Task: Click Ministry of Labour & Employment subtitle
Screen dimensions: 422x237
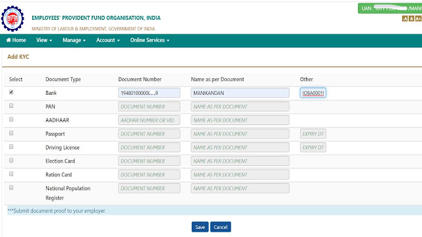Action: click(94, 29)
